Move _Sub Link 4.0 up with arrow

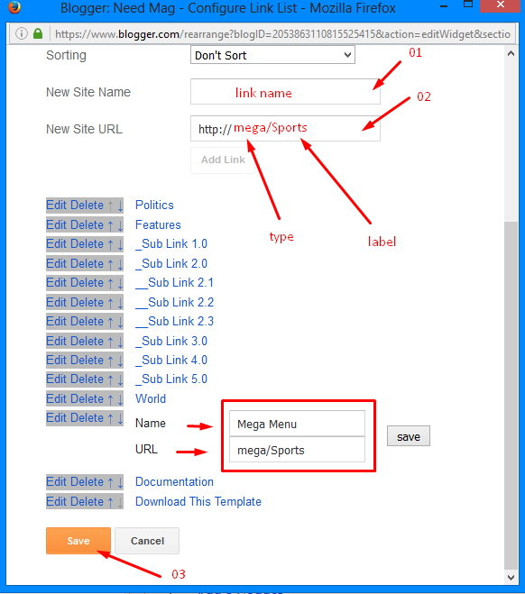(x=110, y=361)
